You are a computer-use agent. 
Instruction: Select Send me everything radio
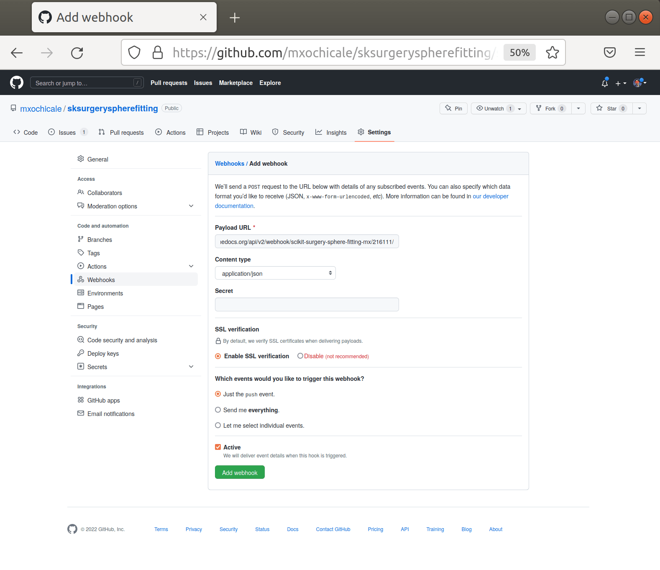218,410
